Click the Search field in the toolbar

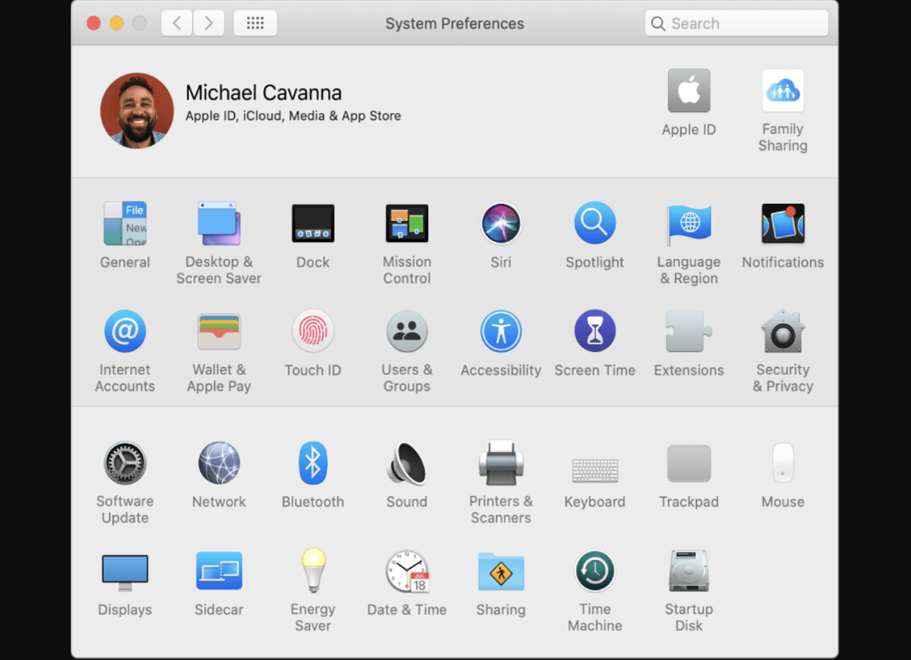[x=737, y=24]
